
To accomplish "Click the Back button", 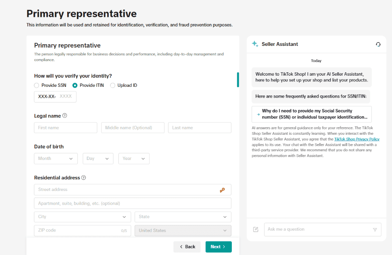I will (187, 246).
